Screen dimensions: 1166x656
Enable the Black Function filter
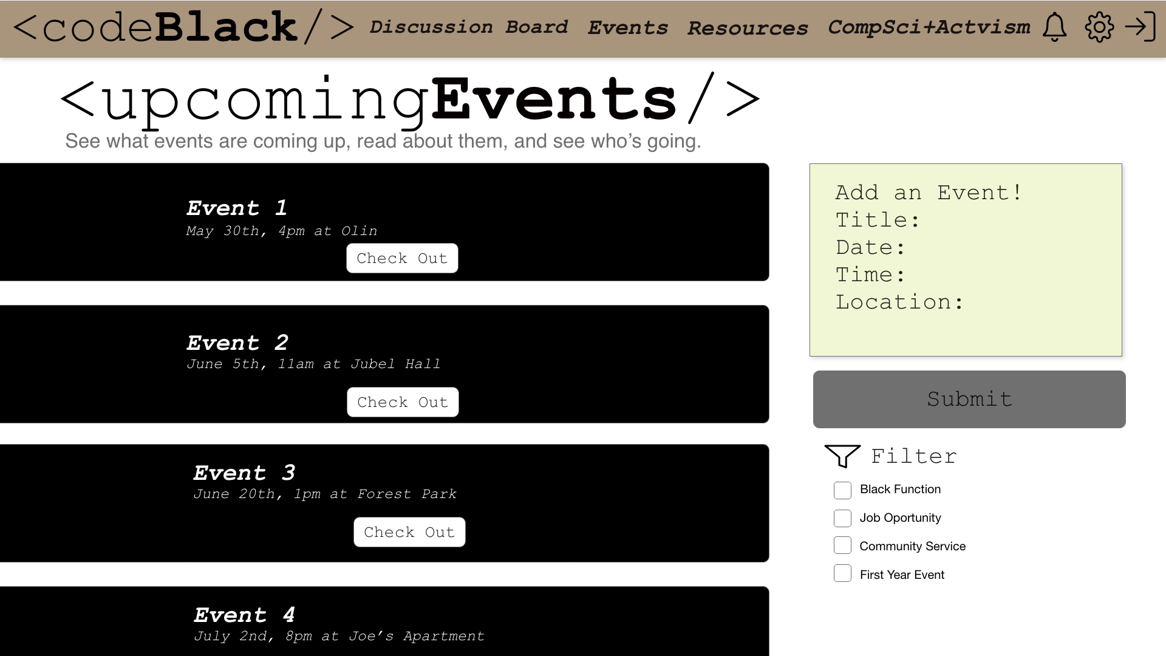842,490
